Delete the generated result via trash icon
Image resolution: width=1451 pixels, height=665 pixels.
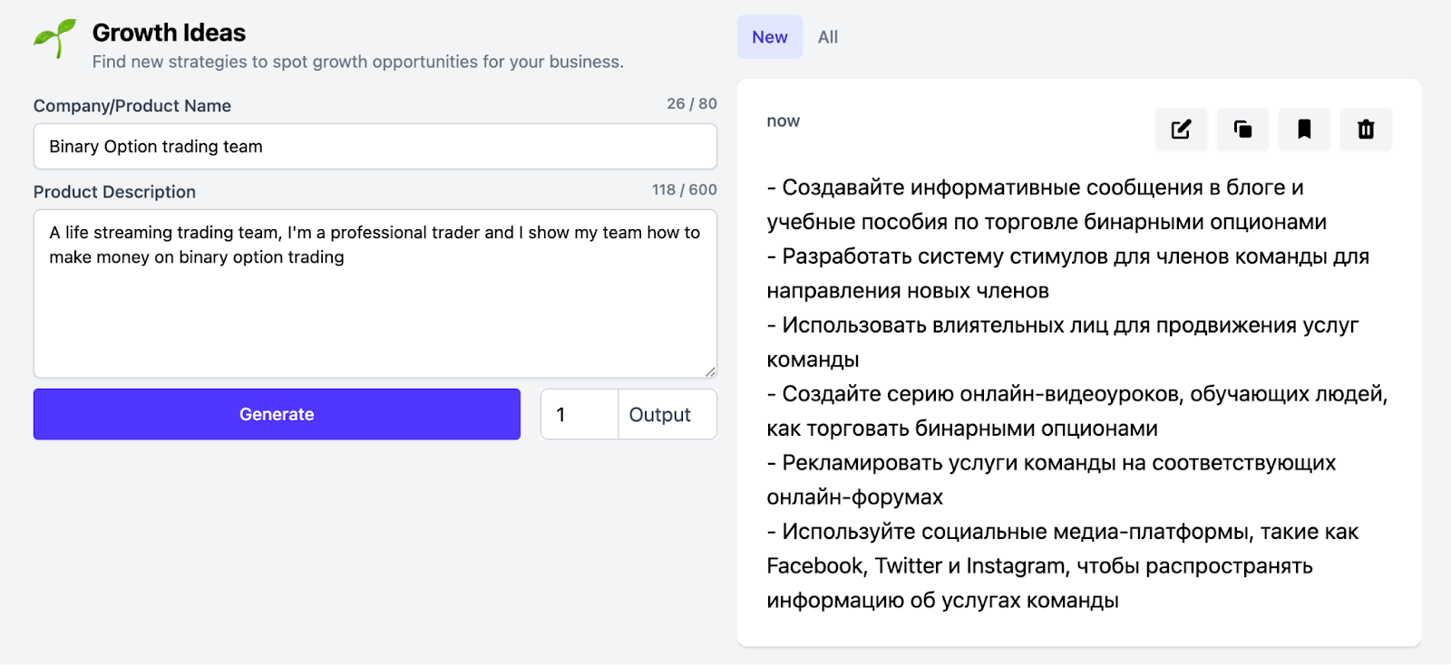click(x=1366, y=130)
